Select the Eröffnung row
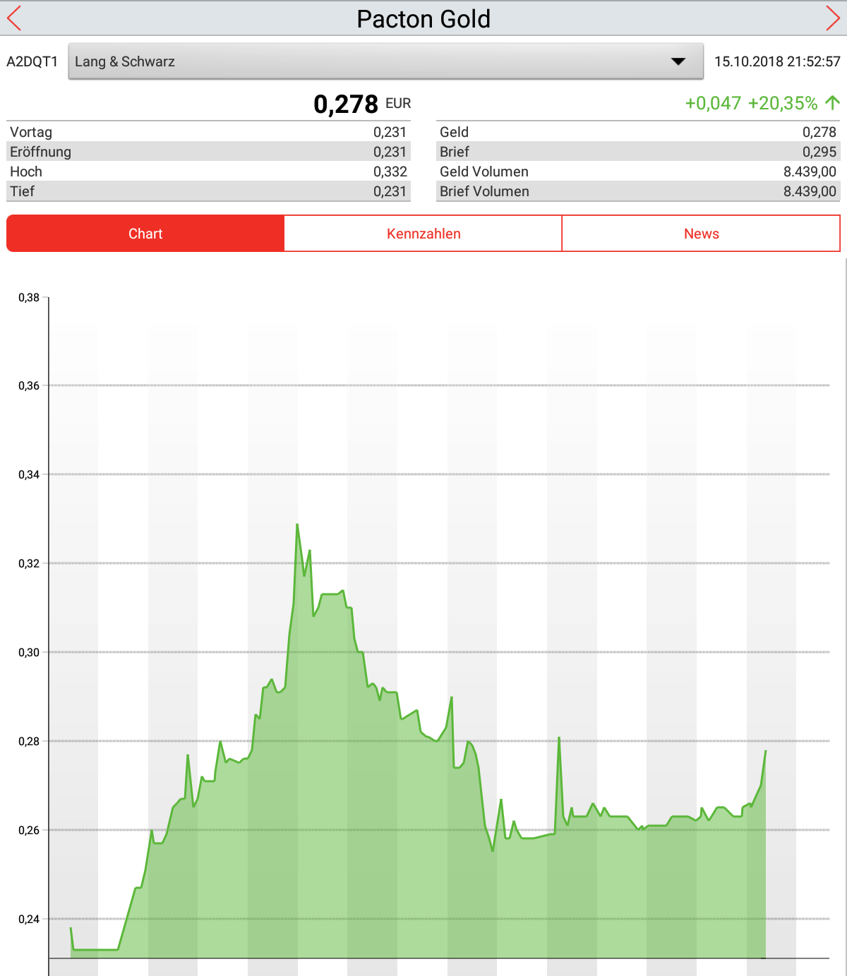Viewport: 847px width, 976px height. pos(208,152)
